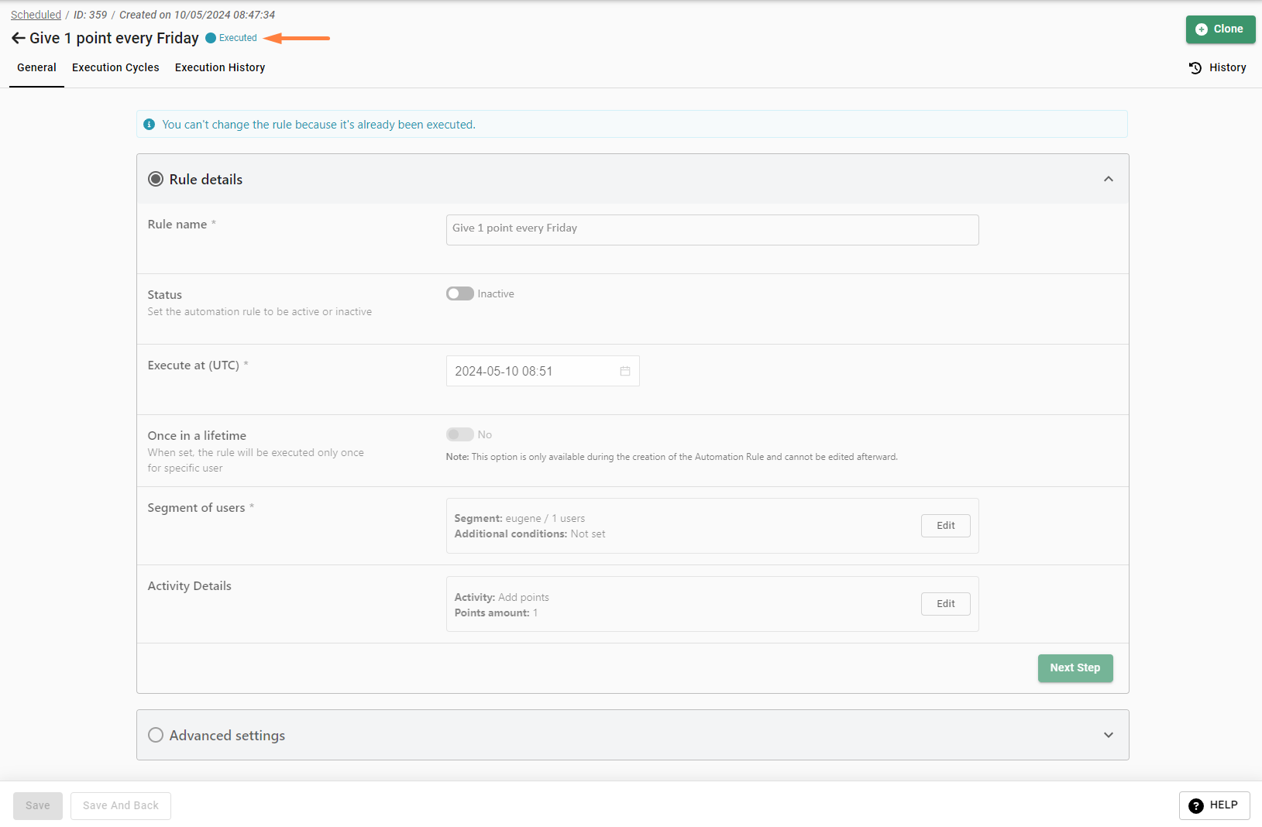1262x827 pixels.
Task: Switch to the Execution History tab
Action: coord(220,67)
